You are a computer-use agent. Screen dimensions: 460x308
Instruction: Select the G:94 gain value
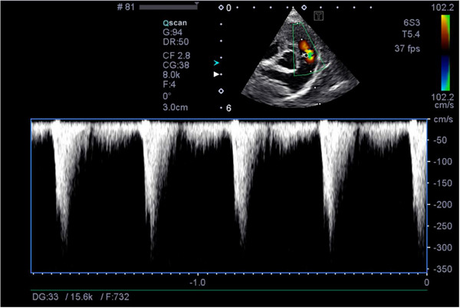[172, 32]
